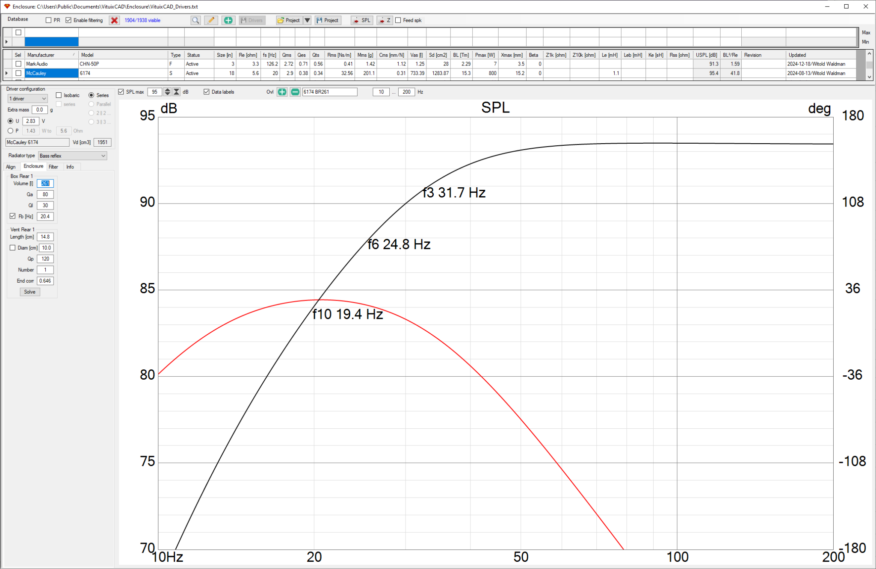Check the Diam [cm] checkbox

(13, 248)
